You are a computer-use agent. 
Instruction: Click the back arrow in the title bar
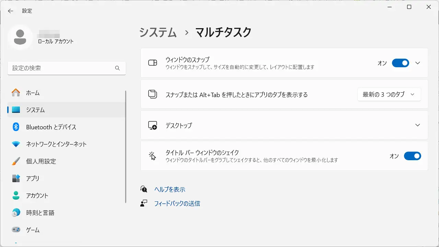11,11
